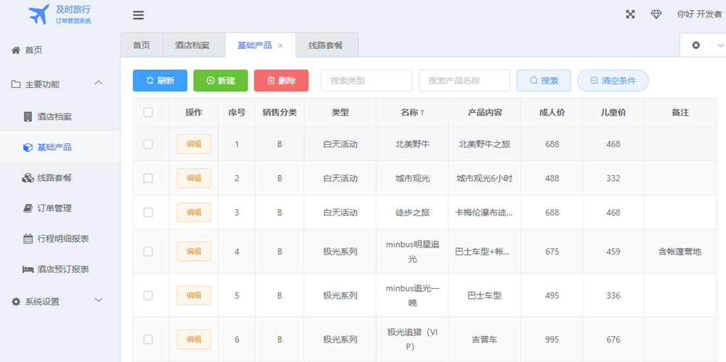Open 行程明细报表 in the sidebar

(x=60, y=239)
